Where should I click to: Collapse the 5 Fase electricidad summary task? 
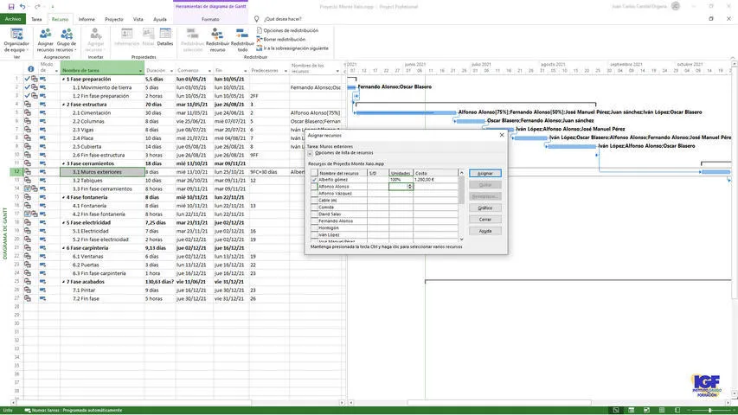click(x=64, y=222)
